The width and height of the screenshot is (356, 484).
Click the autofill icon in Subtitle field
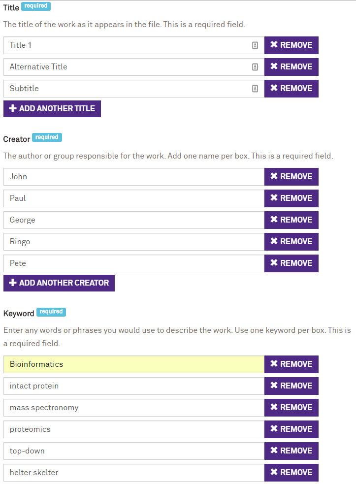[x=255, y=89]
